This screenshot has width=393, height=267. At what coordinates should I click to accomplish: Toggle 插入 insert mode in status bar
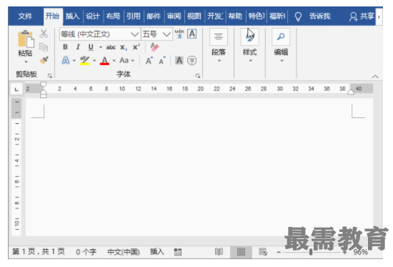157,251
